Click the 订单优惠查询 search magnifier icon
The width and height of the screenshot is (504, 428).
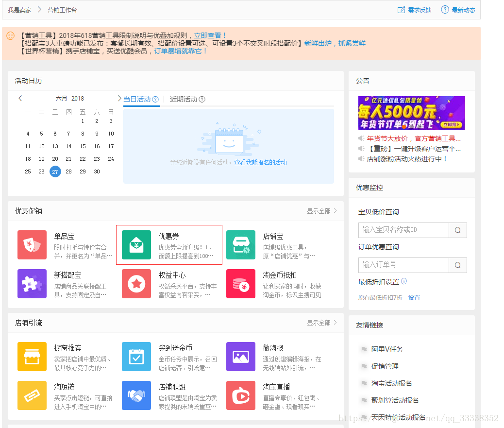[458, 265]
